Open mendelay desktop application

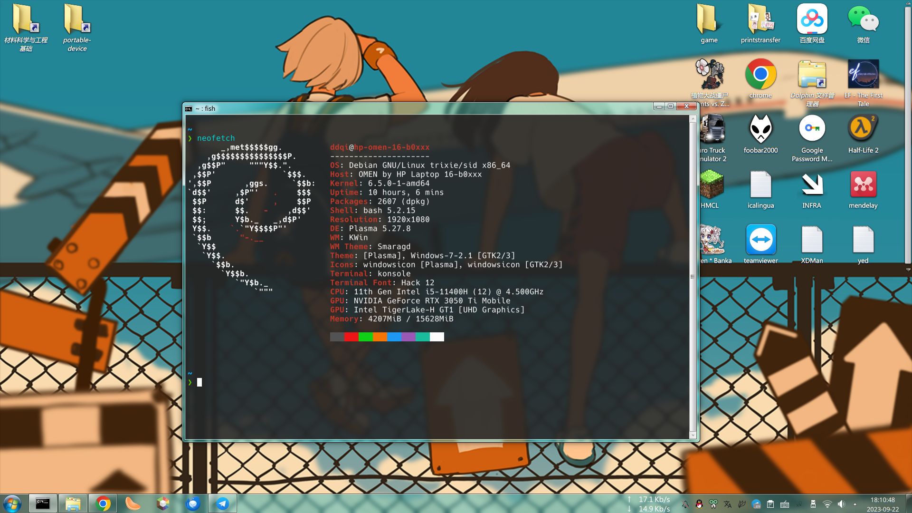click(x=863, y=189)
